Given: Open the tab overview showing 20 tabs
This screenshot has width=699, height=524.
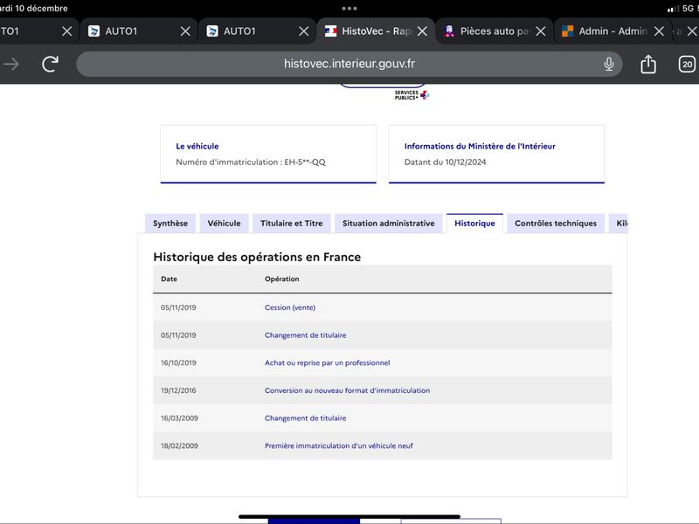Looking at the screenshot, I should tap(687, 64).
